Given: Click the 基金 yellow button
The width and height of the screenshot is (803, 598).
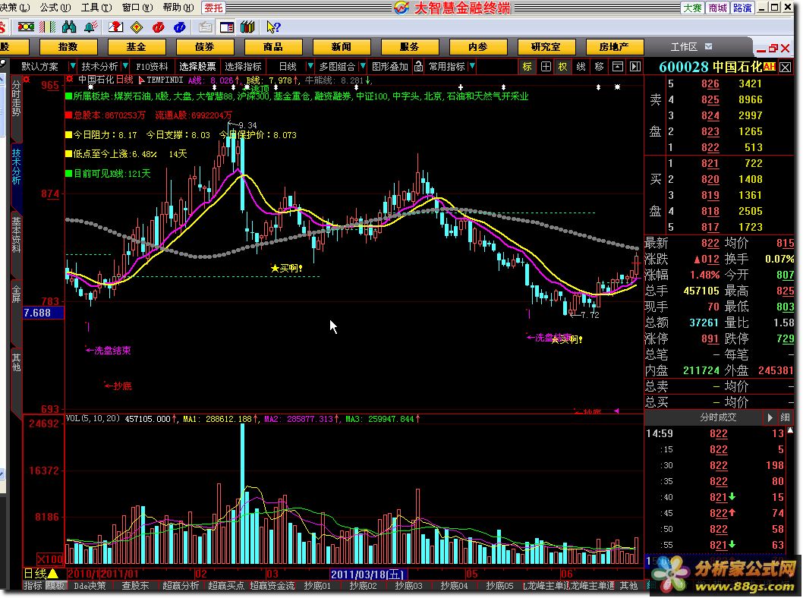Looking at the screenshot, I should 136,47.
